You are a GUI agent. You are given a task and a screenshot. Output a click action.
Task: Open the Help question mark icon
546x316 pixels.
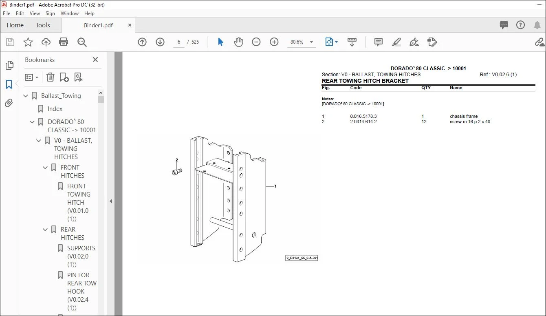(520, 25)
